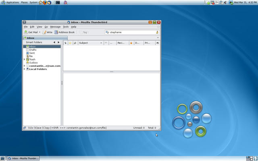Open the Tools menu
The height and width of the screenshot is (161, 258).
tap(66, 27)
